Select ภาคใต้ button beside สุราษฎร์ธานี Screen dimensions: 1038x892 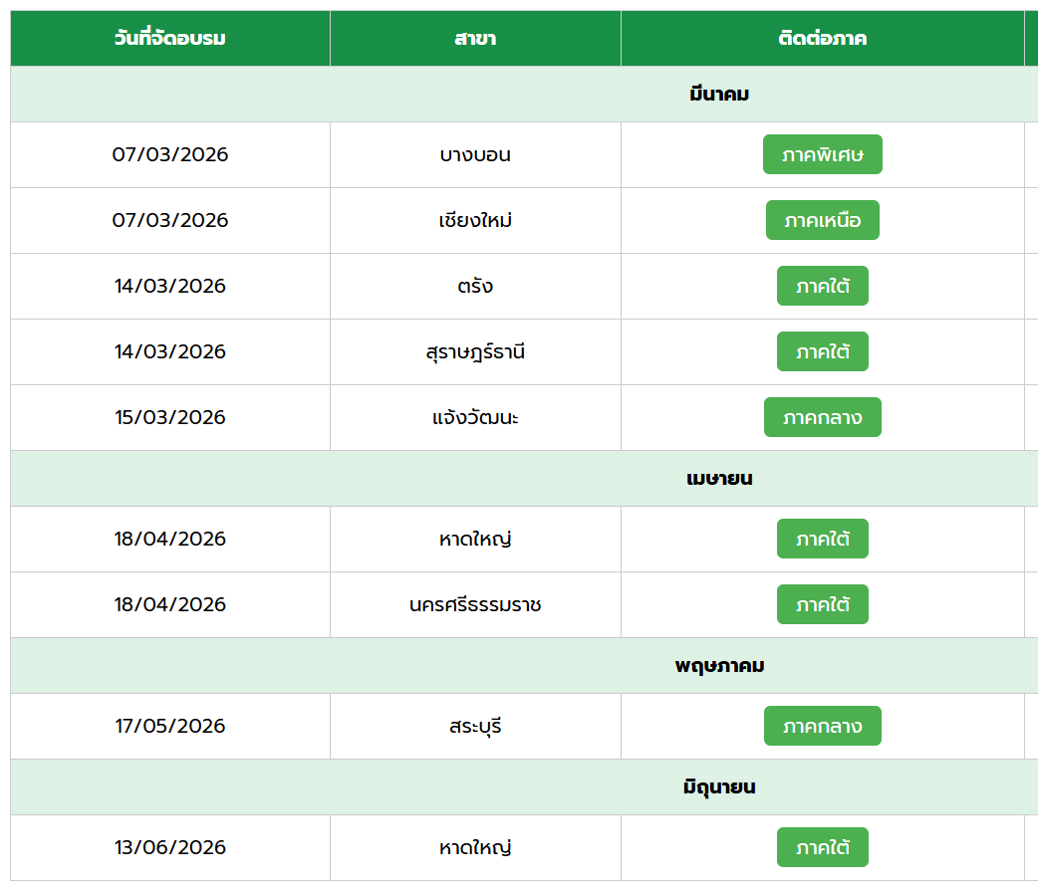pyautogui.click(x=822, y=351)
